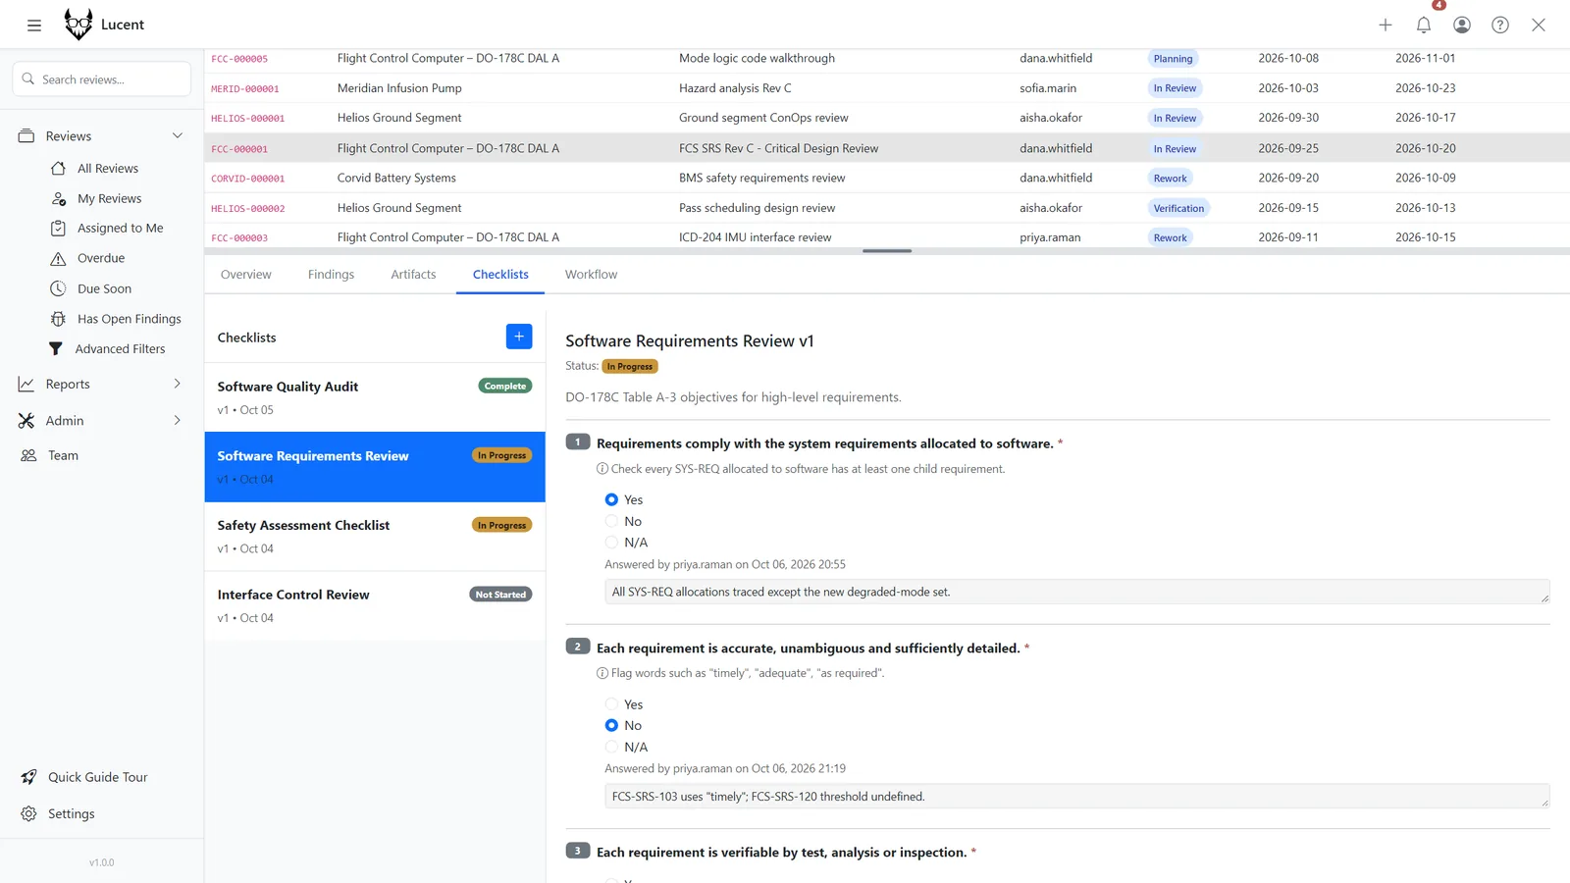Open the Software Quality Audit checklist
Screen dimensions: 1570x883
pos(375,397)
